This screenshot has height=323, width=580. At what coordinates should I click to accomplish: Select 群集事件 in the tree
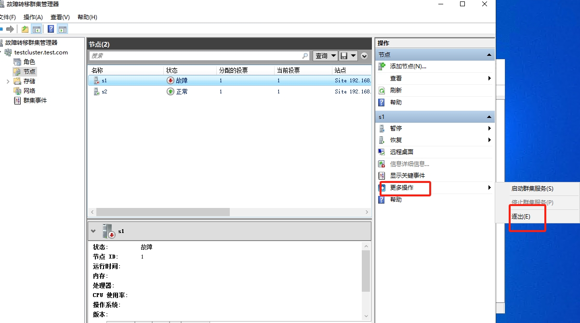(x=35, y=101)
